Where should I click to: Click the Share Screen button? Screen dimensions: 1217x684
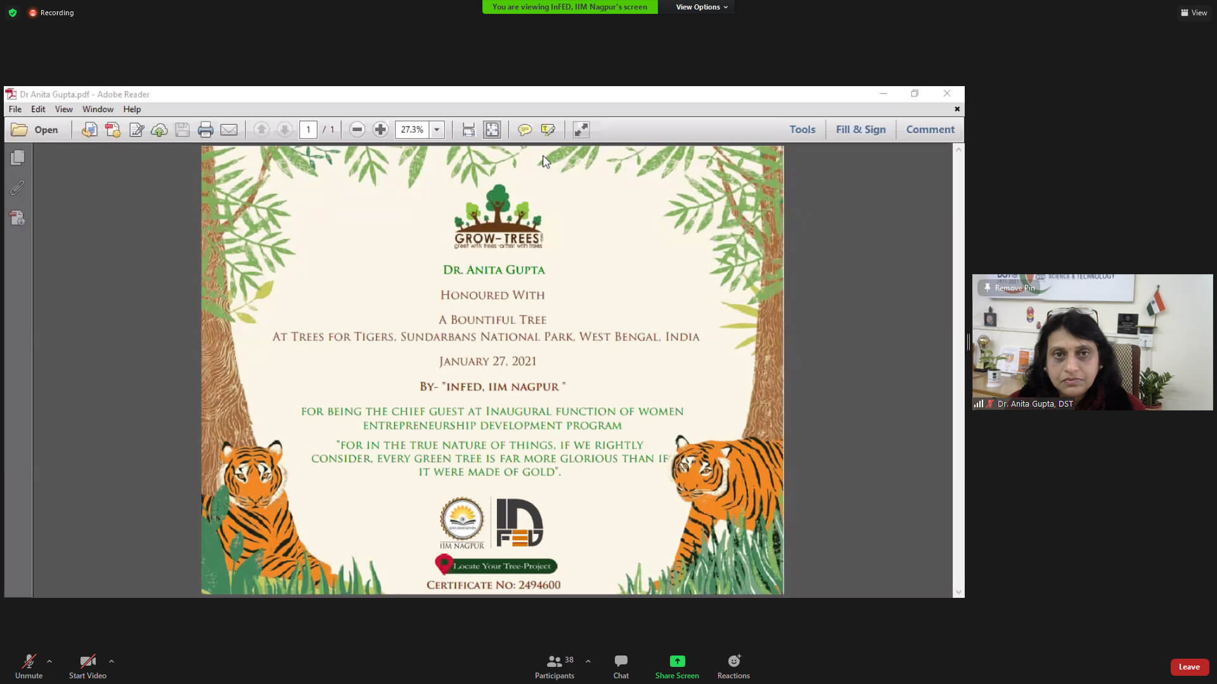(677, 667)
